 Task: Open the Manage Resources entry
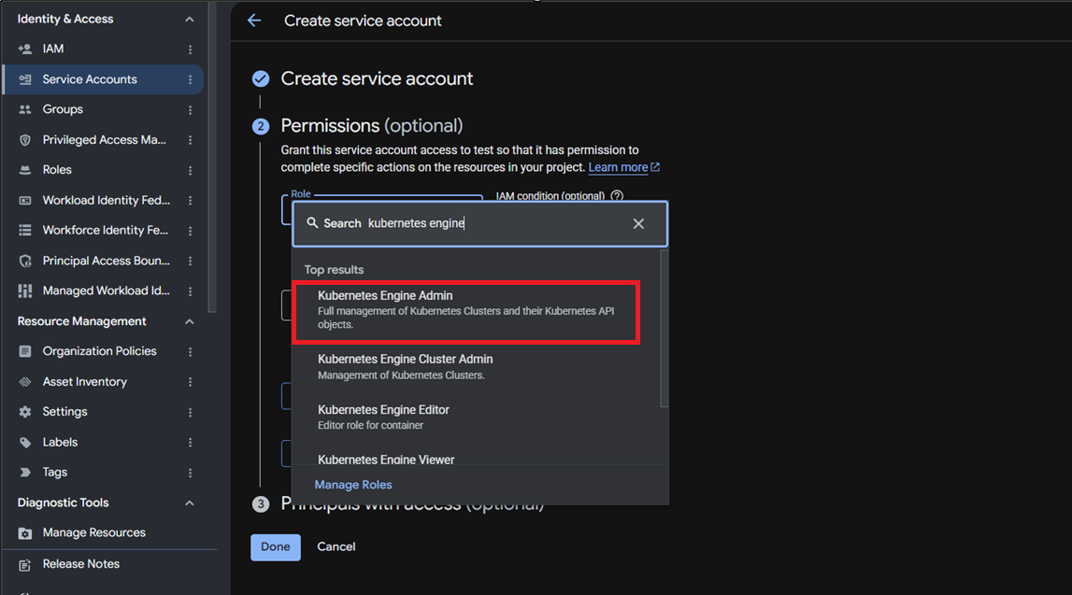(93, 532)
